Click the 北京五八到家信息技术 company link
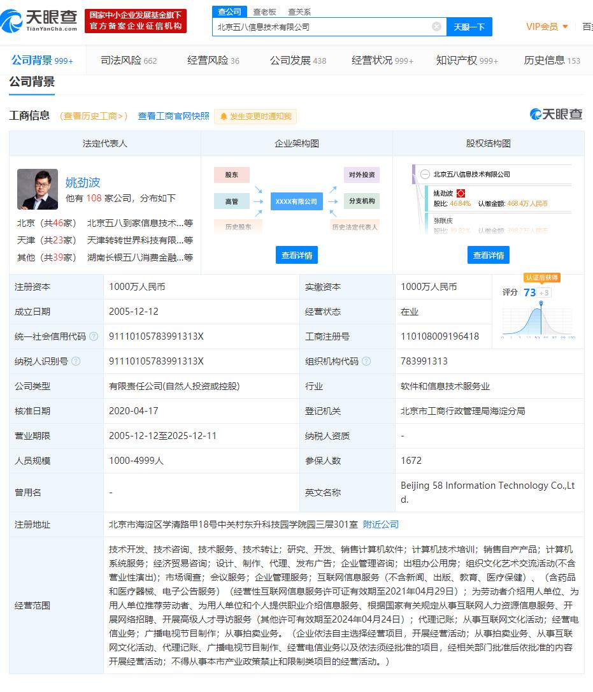593x692 pixels. [140, 223]
